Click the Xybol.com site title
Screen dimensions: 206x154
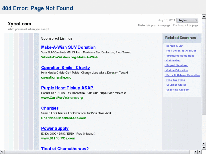tap(19, 24)
